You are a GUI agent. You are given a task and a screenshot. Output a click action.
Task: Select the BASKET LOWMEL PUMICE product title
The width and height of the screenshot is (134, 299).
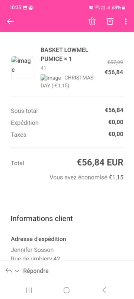pos(64,55)
